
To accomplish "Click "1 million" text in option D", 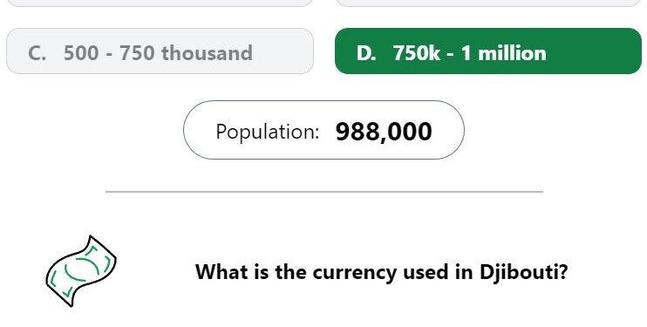I will [503, 53].
